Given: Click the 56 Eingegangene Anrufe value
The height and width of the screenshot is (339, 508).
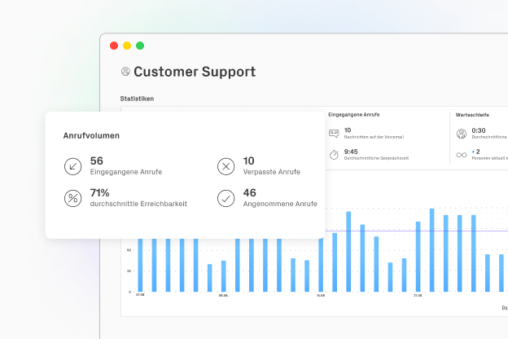Looking at the screenshot, I should [x=97, y=161].
